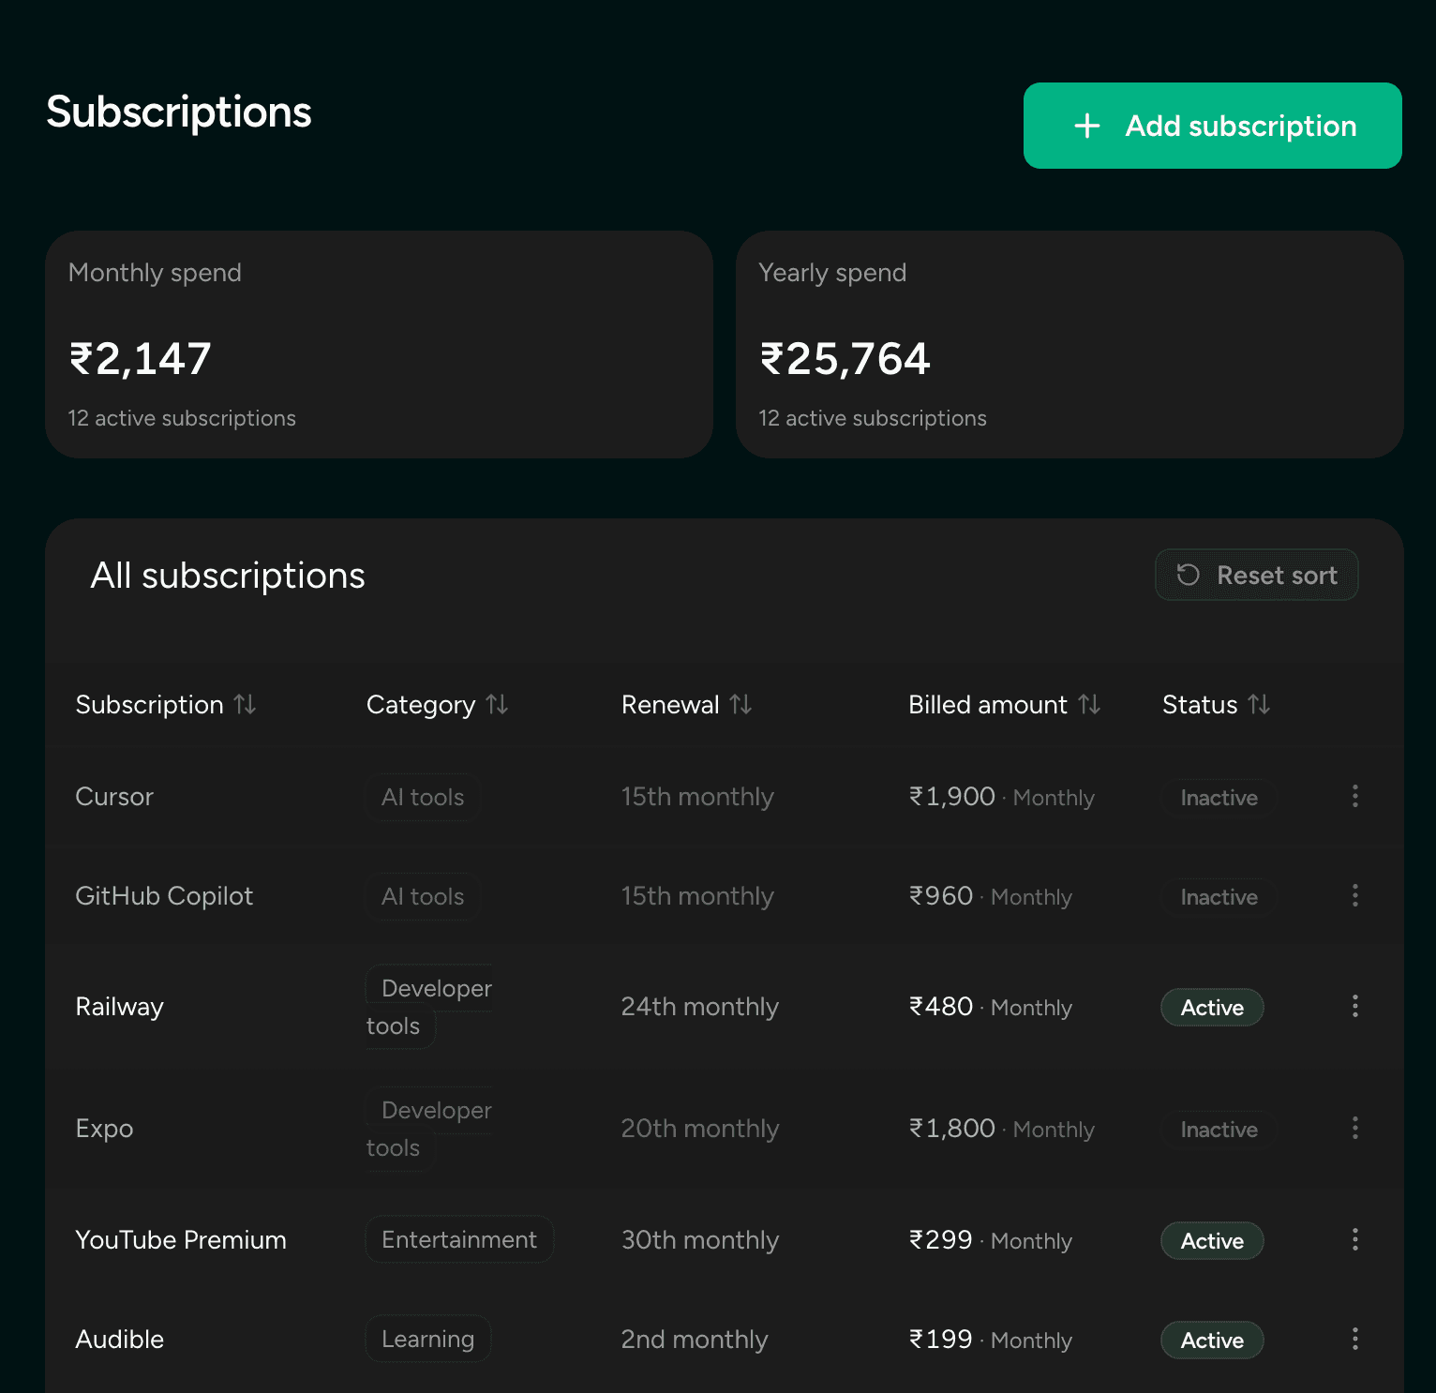Click 15th monthly renewal in GitHub Copilot row
This screenshot has width=1436, height=1393.
[697, 896]
